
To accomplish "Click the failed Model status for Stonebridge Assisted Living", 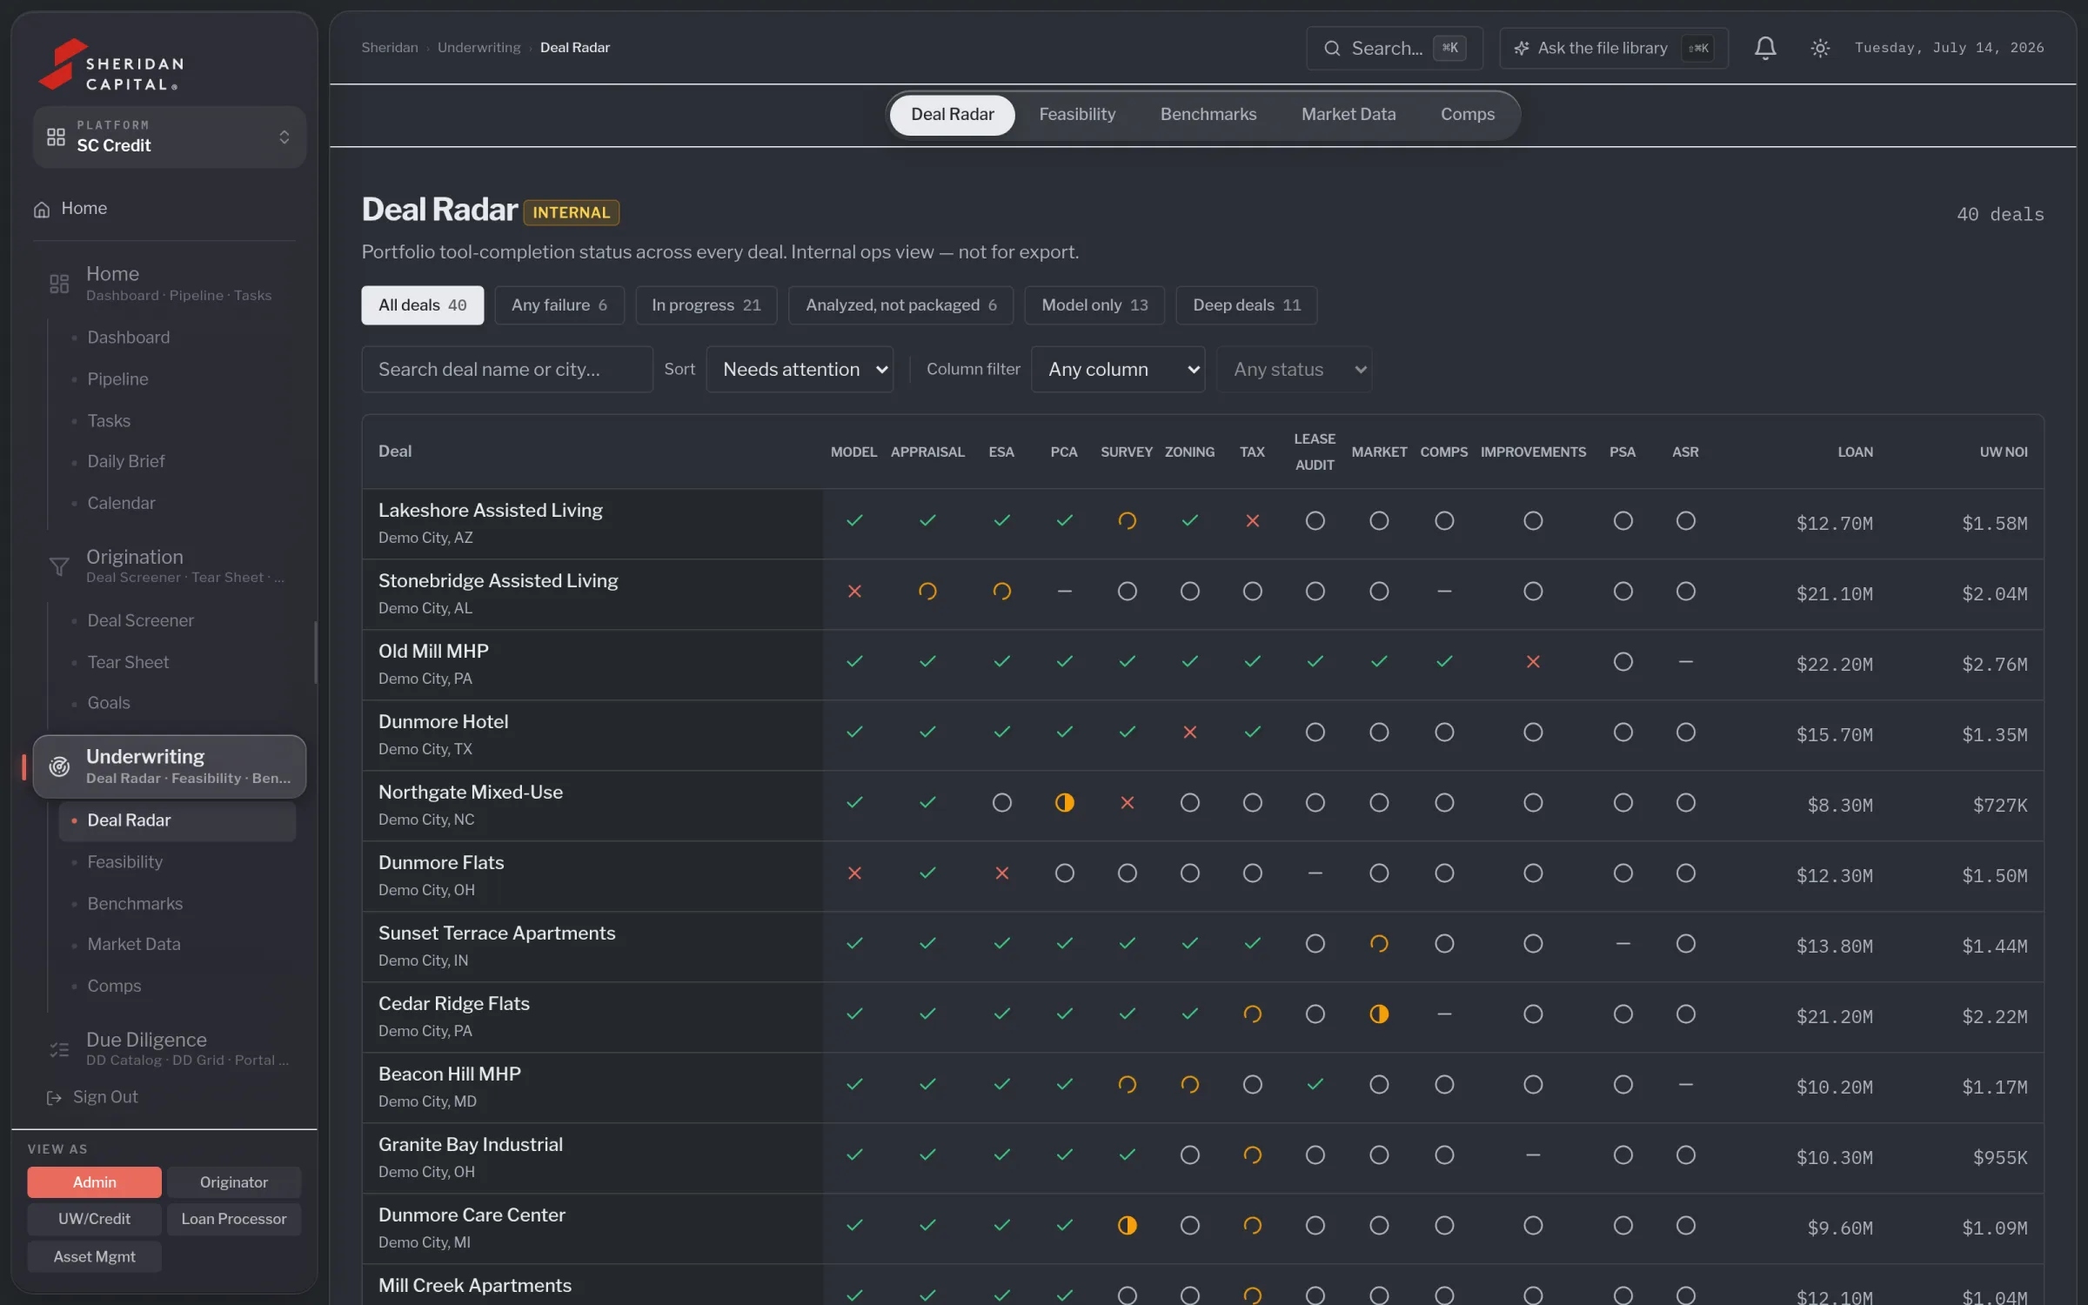I will [854, 592].
